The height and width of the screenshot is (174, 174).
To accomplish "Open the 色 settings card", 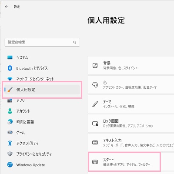I will 130,85.
